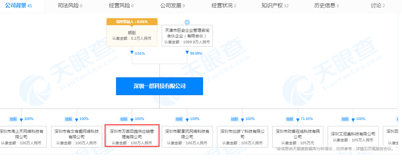Click 100% label above 深圳艾尼美科技
This screenshot has height=160, width=402.
point(361,119)
